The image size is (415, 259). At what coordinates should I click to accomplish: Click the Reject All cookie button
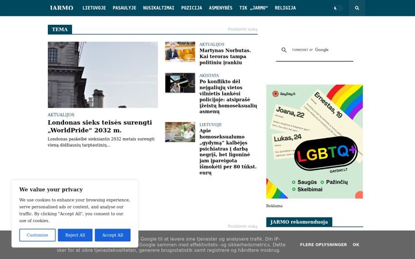pos(75,235)
